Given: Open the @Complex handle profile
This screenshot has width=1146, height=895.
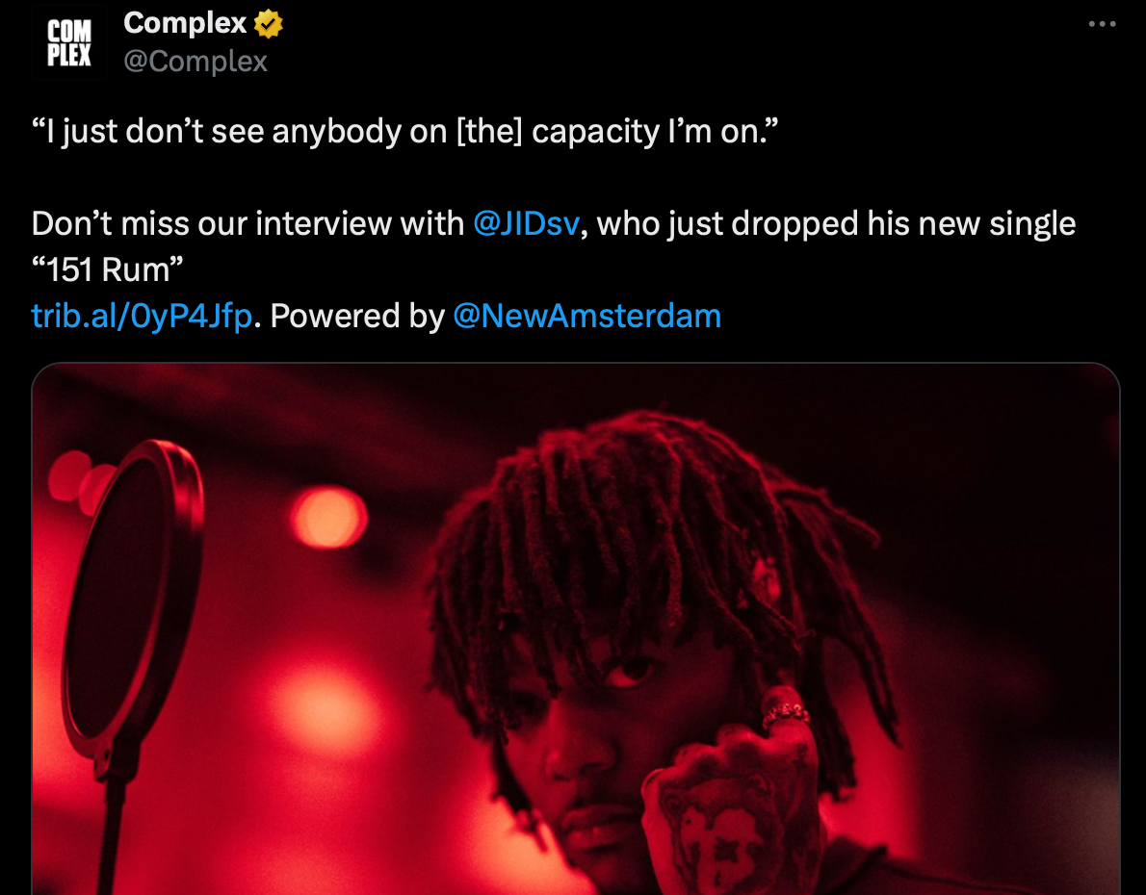Looking at the screenshot, I should (195, 62).
